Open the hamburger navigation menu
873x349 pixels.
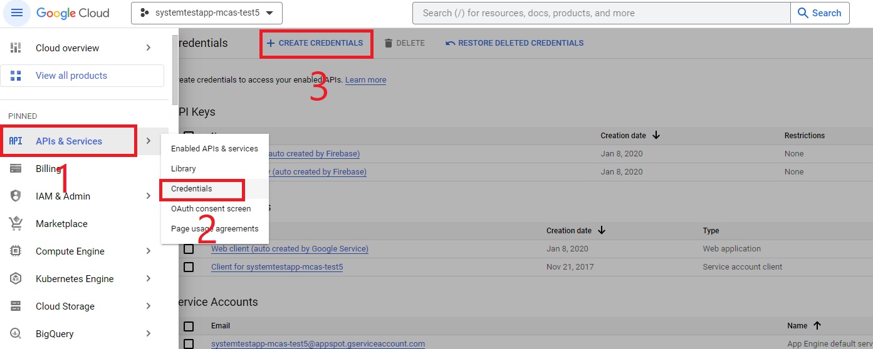point(17,13)
